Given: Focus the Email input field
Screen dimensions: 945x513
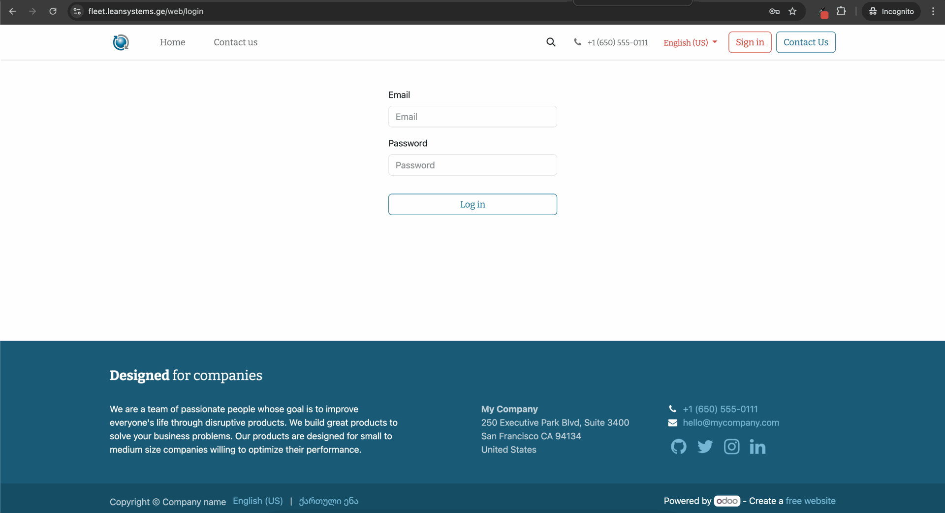Looking at the screenshot, I should [472, 117].
